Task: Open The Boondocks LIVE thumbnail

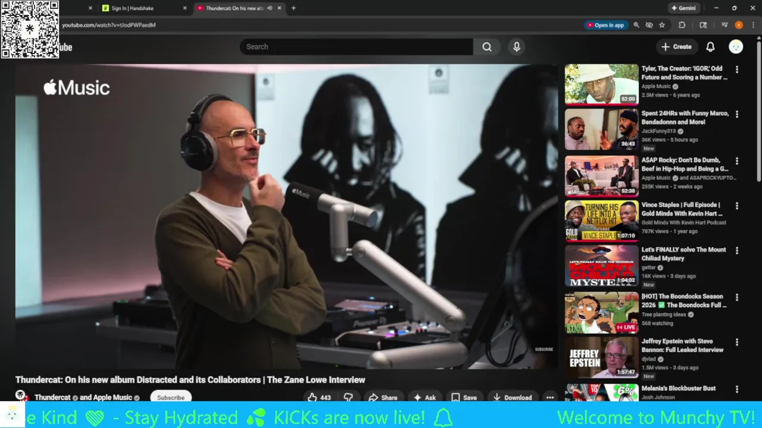Action: pos(601,313)
